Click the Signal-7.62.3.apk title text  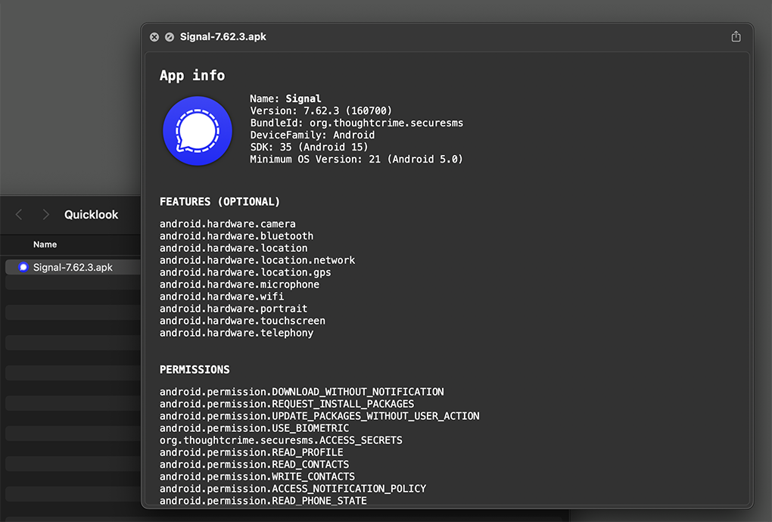pos(223,36)
